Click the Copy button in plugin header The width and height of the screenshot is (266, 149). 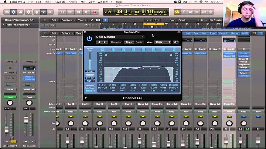pyautogui.click(x=129, y=42)
